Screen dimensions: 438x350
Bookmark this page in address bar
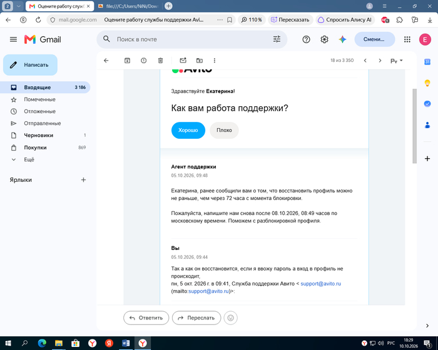click(x=230, y=20)
